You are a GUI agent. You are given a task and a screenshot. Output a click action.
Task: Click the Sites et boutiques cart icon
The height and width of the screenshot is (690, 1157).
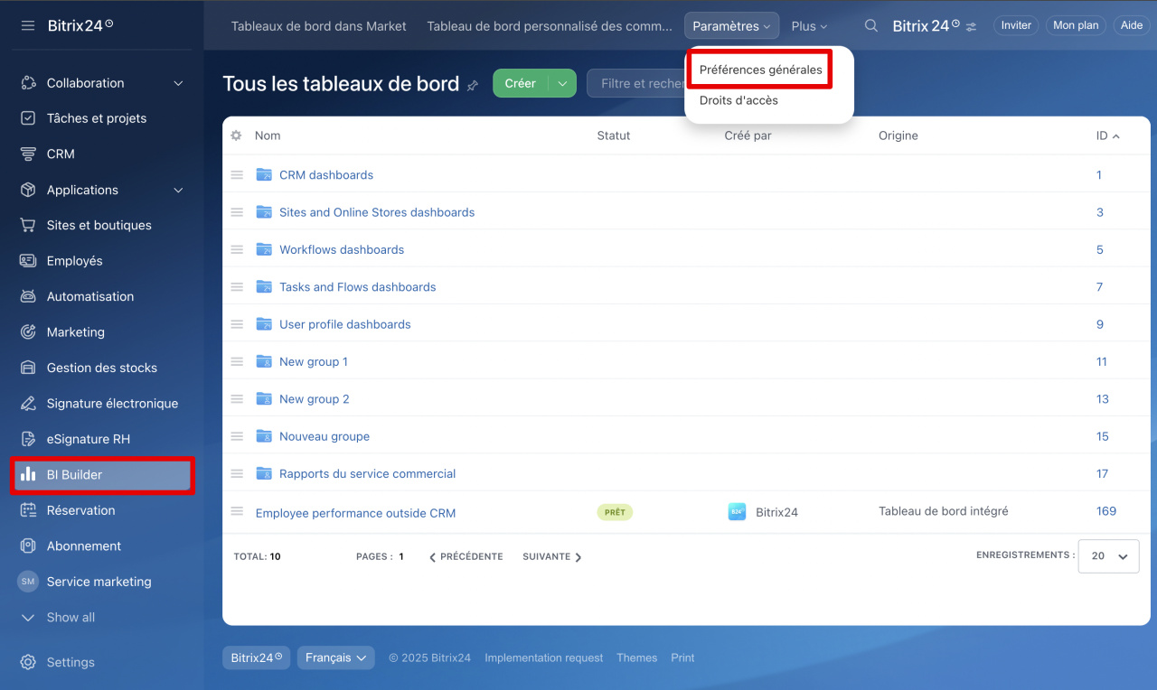point(28,226)
